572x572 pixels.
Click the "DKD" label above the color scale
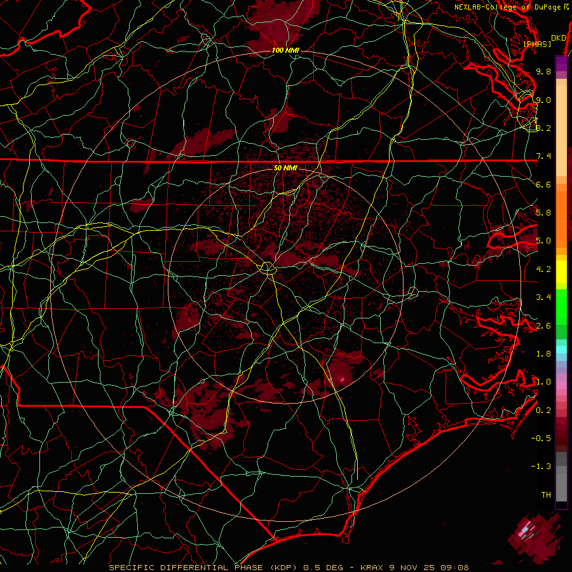pos(559,38)
